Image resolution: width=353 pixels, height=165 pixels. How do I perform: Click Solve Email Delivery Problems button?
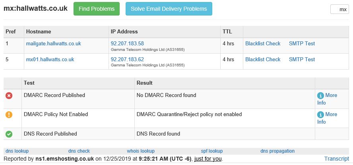pyautogui.click(x=169, y=9)
